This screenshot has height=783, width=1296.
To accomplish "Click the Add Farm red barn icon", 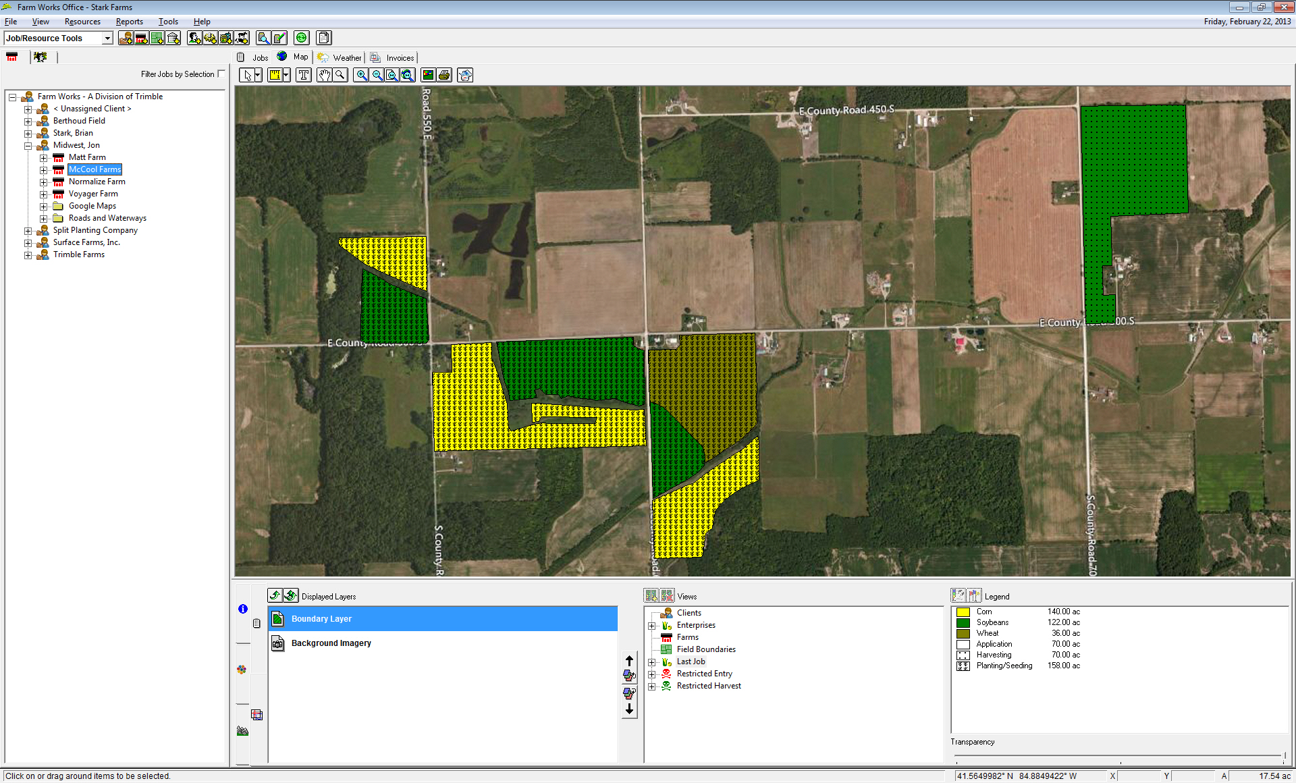I will point(141,38).
